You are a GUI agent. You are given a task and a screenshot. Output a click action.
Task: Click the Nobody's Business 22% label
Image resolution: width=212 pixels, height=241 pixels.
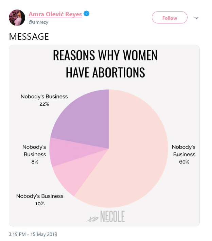pyautogui.click(x=44, y=100)
